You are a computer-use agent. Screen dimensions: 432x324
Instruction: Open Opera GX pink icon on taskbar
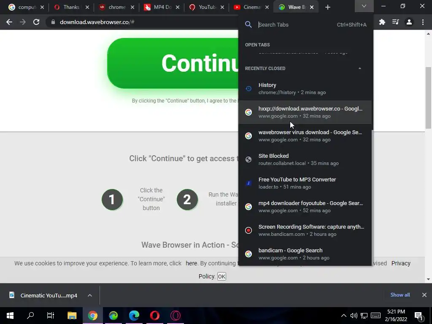pyautogui.click(x=175, y=316)
